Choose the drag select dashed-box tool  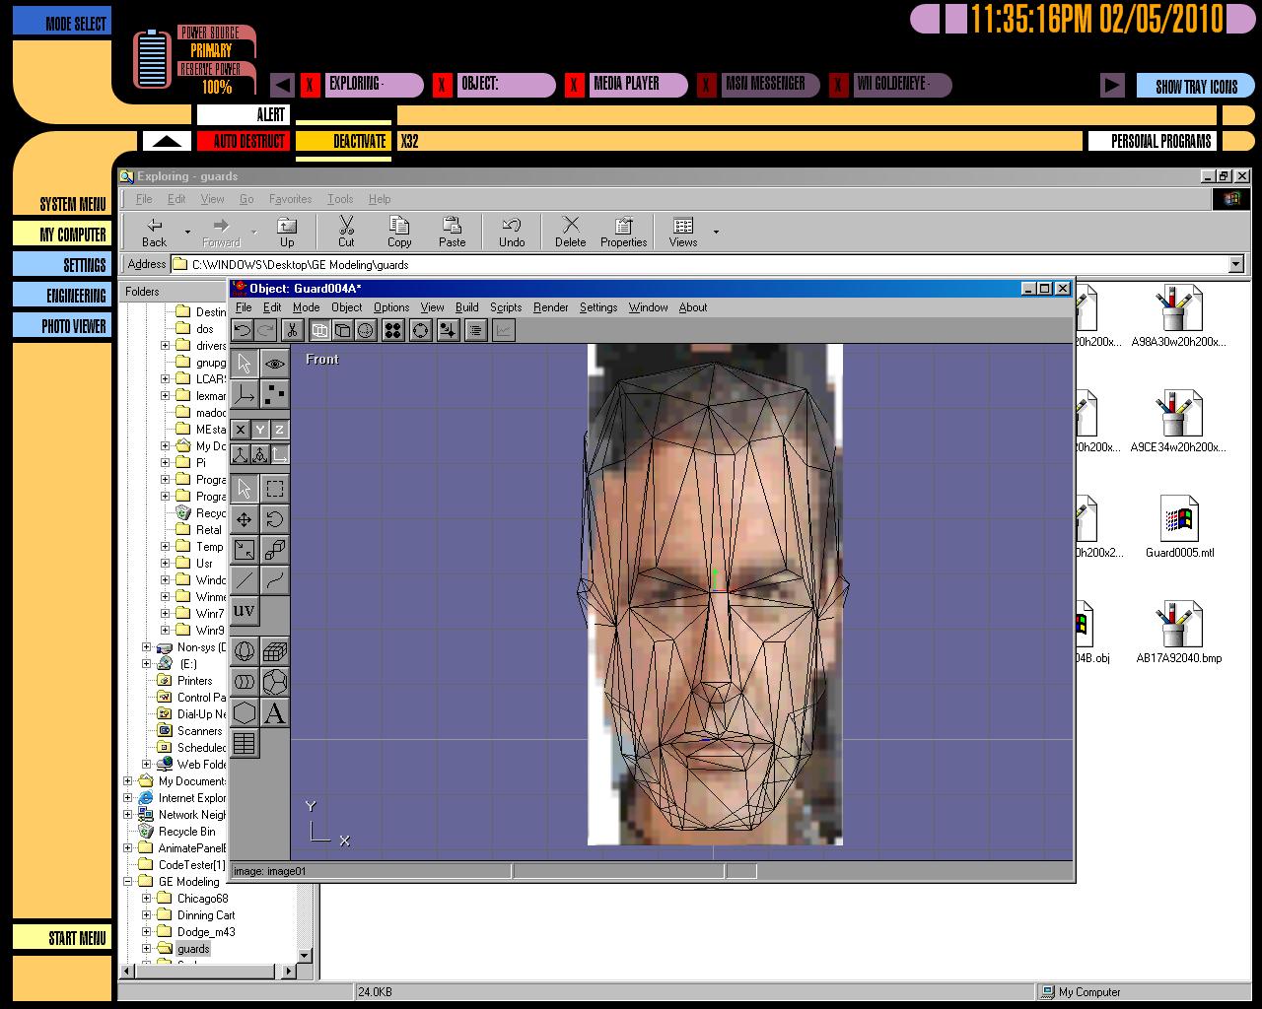[x=275, y=489]
